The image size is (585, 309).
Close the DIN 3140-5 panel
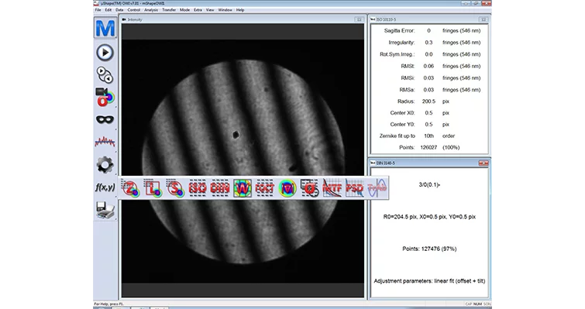point(483,163)
